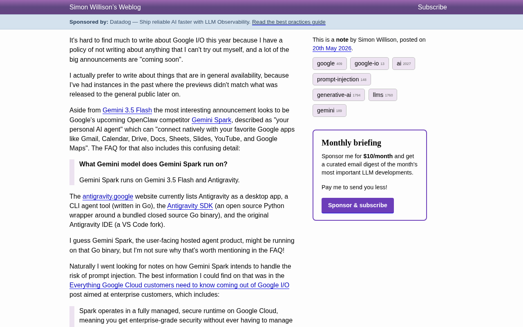Select the prompt-injection tag

(342, 79)
